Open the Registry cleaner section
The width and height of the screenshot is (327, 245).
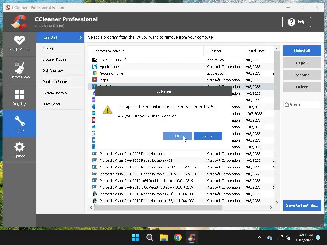(19, 97)
